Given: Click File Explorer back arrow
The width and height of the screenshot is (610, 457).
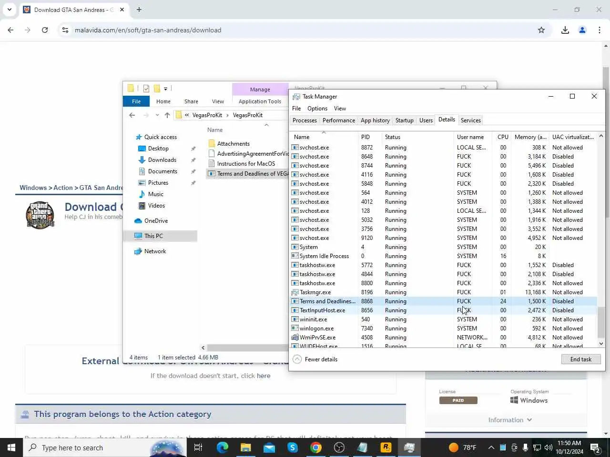Looking at the screenshot, I should [x=132, y=115].
